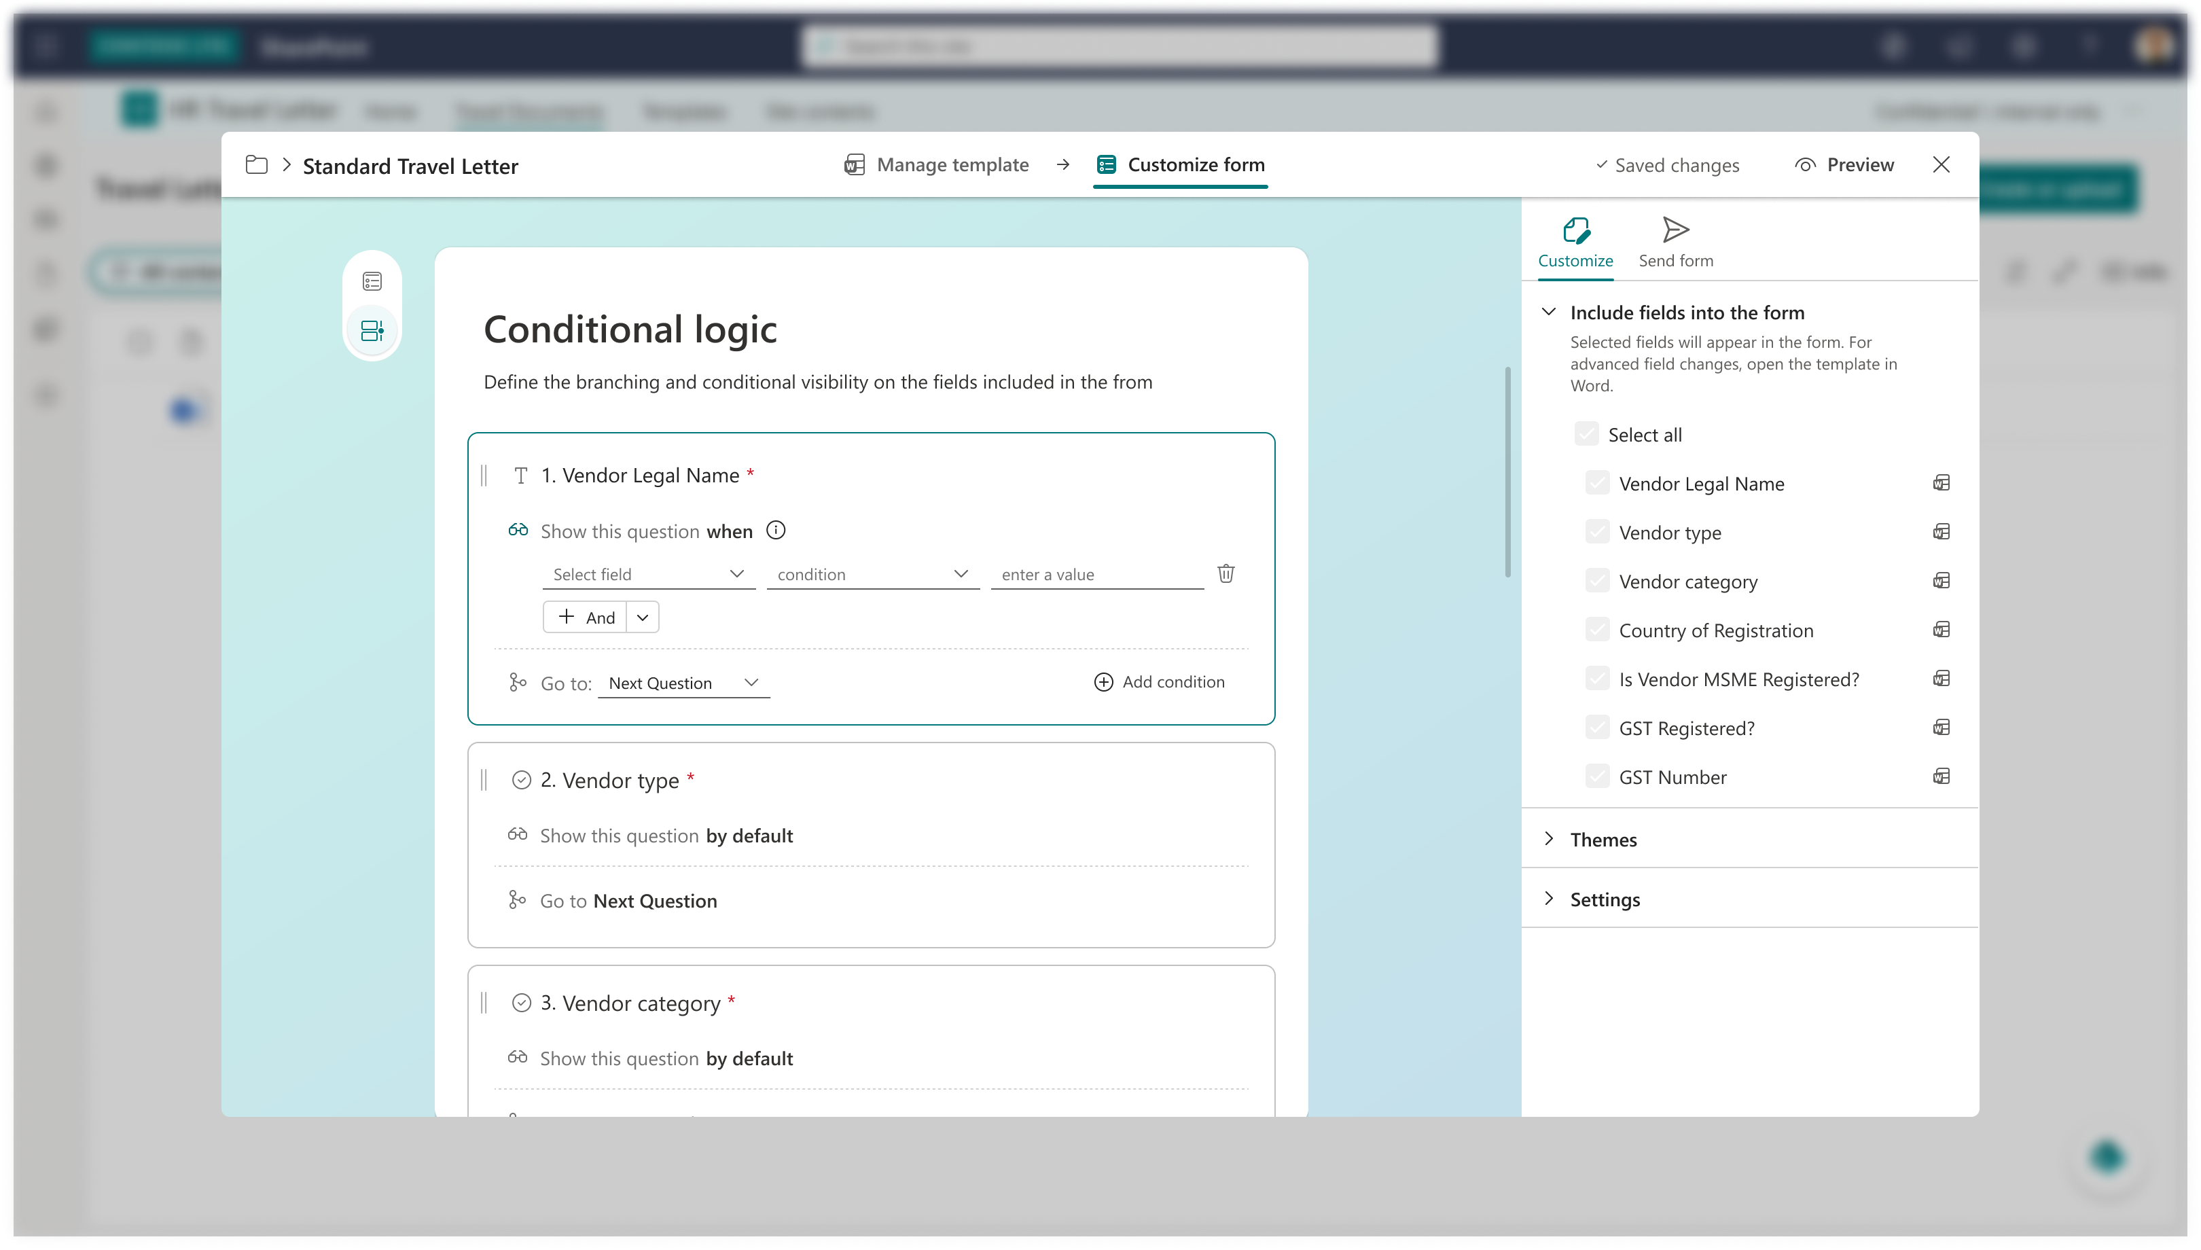Click 'Show this question by default' under Vendor category
Image resolution: width=2201 pixels, height=1250 pixels.
click(666, 1058)
